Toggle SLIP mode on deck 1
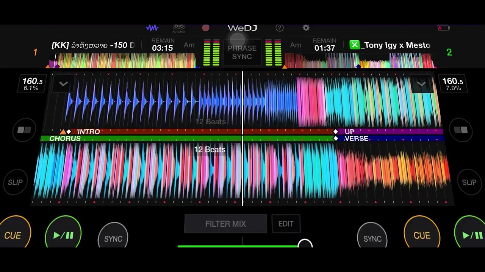Screen dimensions: 485x272 click(15, 182)
